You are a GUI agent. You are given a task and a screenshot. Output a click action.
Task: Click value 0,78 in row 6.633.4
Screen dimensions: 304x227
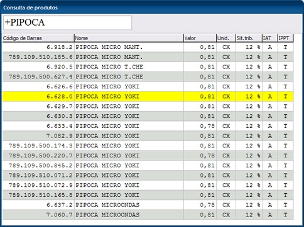tap(207, 126)
